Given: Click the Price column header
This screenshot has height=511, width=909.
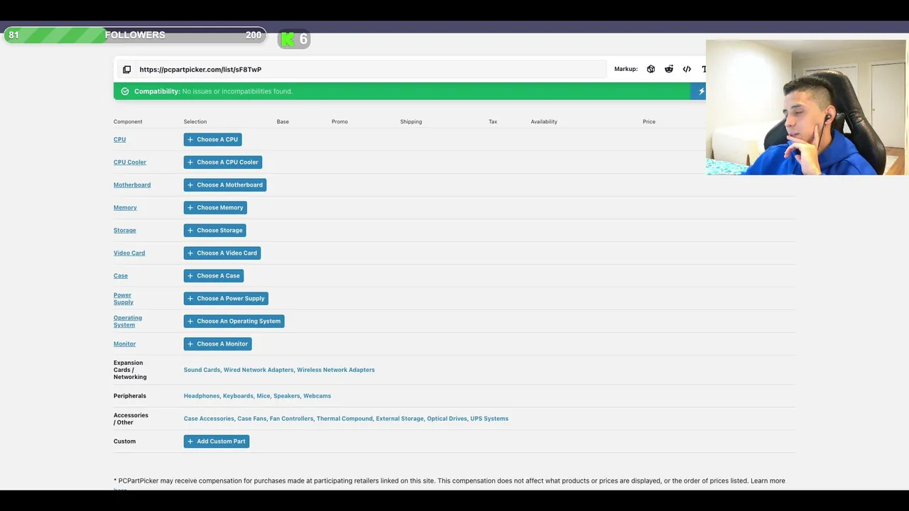Looking at the screenshot, I should 649,121.
